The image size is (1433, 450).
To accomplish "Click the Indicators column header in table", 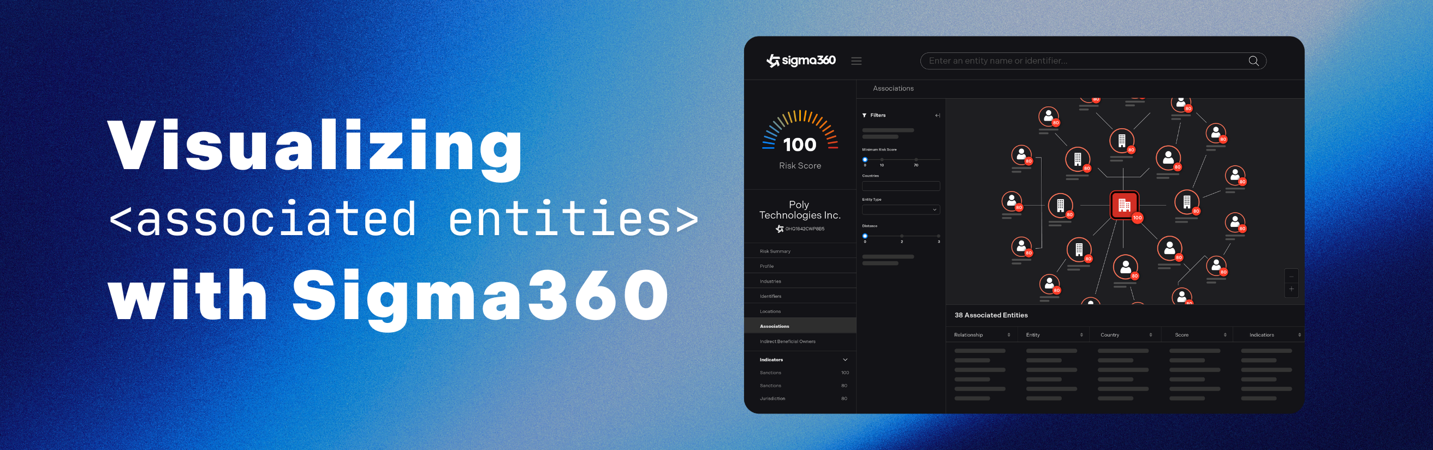I will 1261,335.
